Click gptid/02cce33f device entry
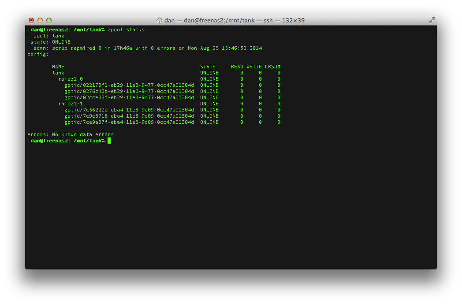Screen dimensions: 462x304 (129, 98)
